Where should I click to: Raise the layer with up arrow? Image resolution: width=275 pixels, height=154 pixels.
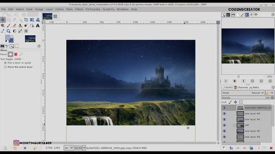click(238, 148)
